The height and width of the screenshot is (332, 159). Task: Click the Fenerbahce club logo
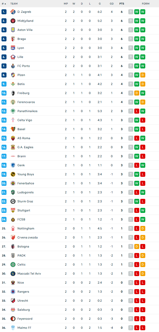coord(13,183)
